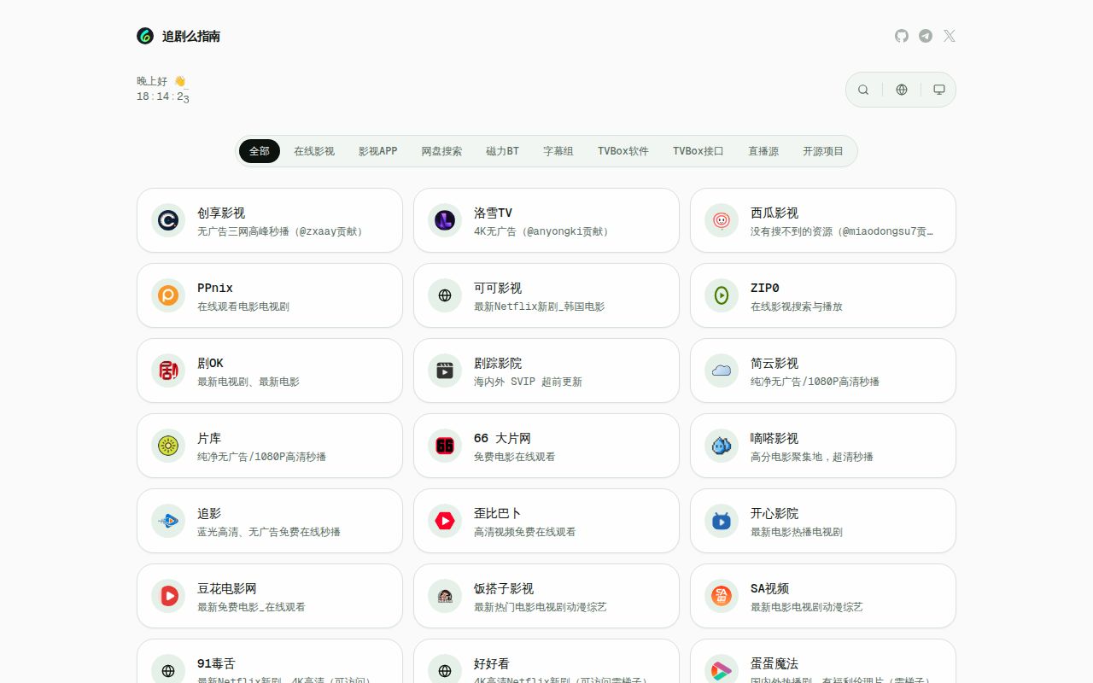Image resolution: width=1093 pixels, height=683 pixels.
Task: Click the 歪比巴卜 red hexagon icon
Action: pos(445,521)
